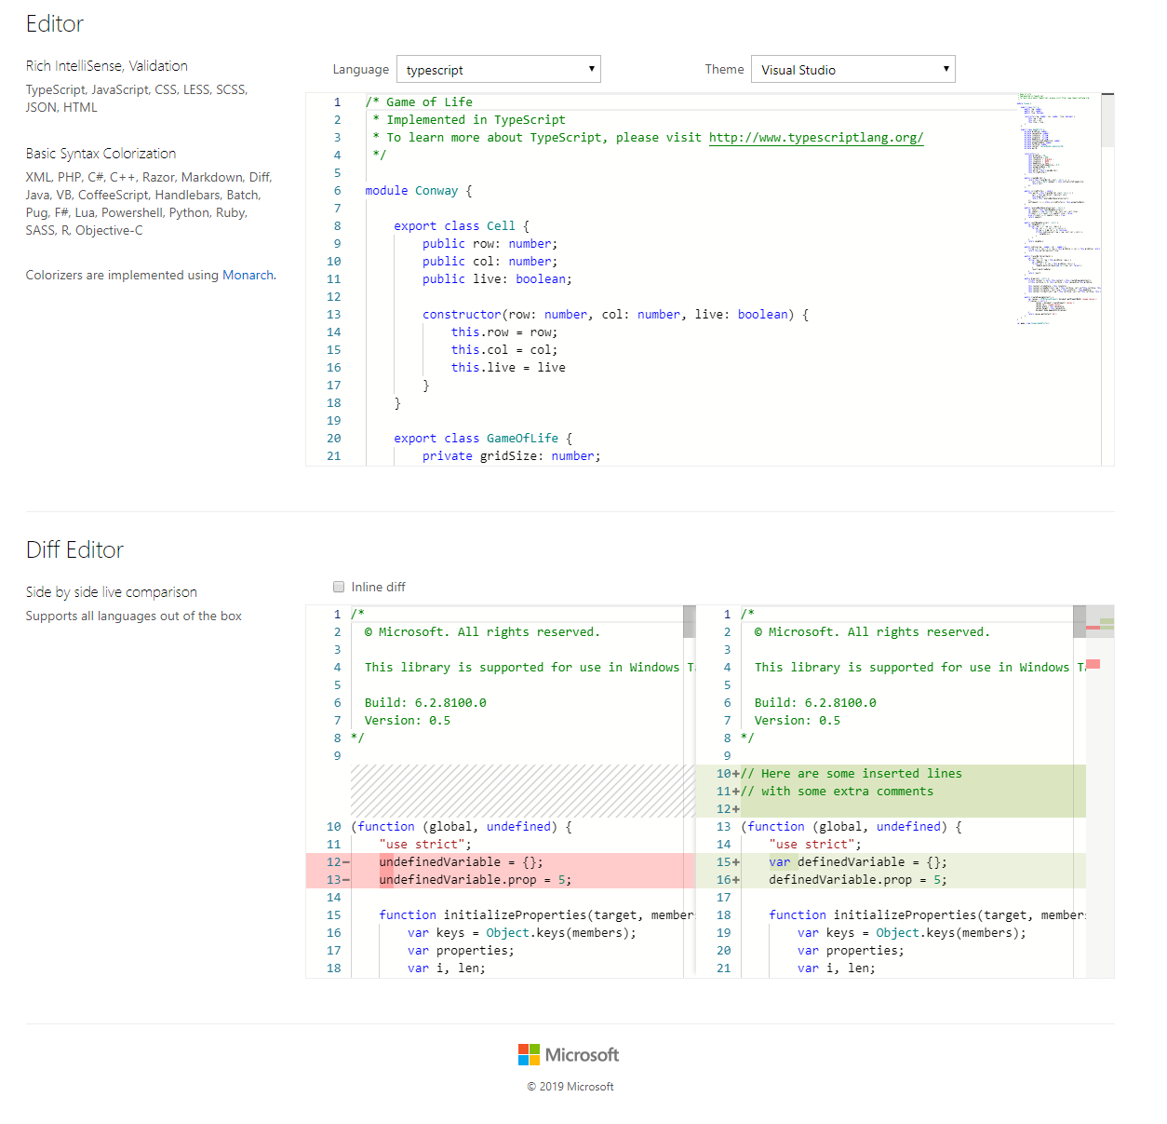Screen dimensions: 1167x1124
Task: Click 'Version: 0.5' in right diff pane
Action: point(798,721)
